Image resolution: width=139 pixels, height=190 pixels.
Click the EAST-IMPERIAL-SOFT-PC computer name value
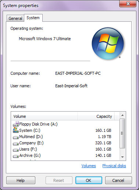78,73
